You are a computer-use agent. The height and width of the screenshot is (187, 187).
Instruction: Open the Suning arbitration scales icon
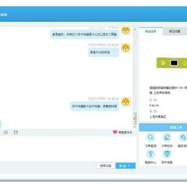tap(167, 154)
